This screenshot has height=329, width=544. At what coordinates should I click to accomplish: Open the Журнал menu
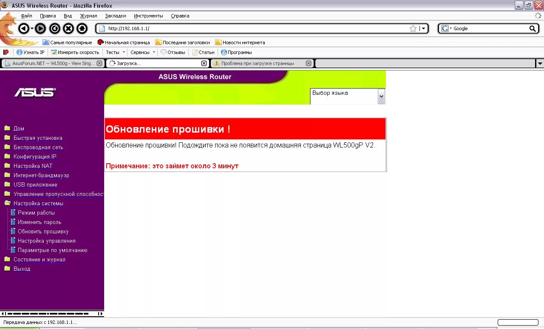(88, 16)
